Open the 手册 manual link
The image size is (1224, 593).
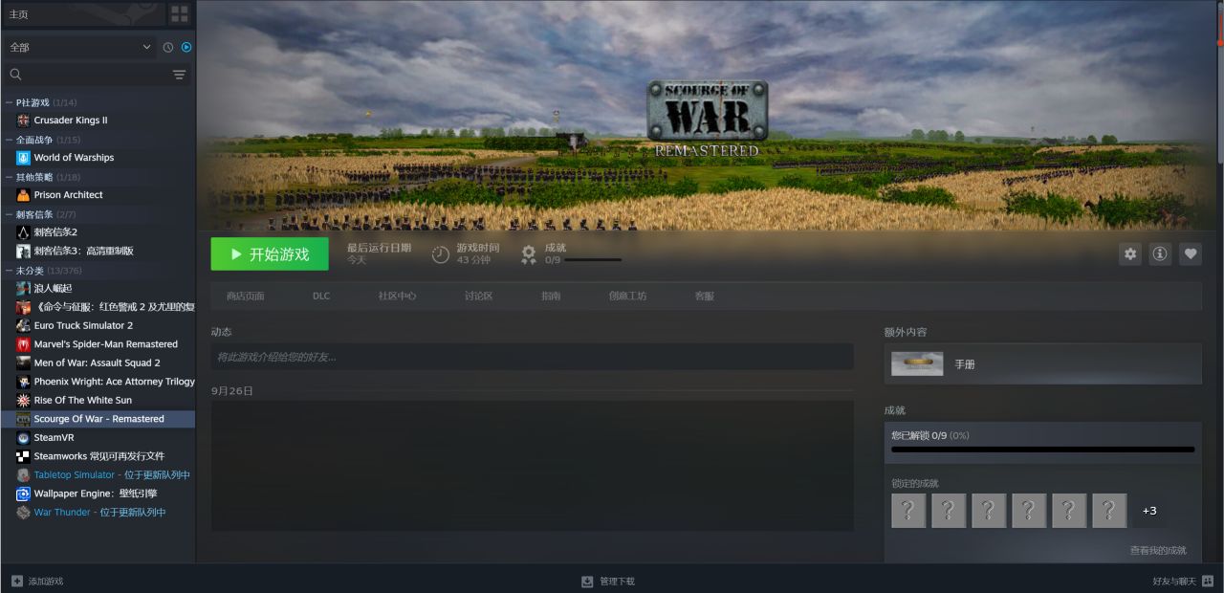965,364
